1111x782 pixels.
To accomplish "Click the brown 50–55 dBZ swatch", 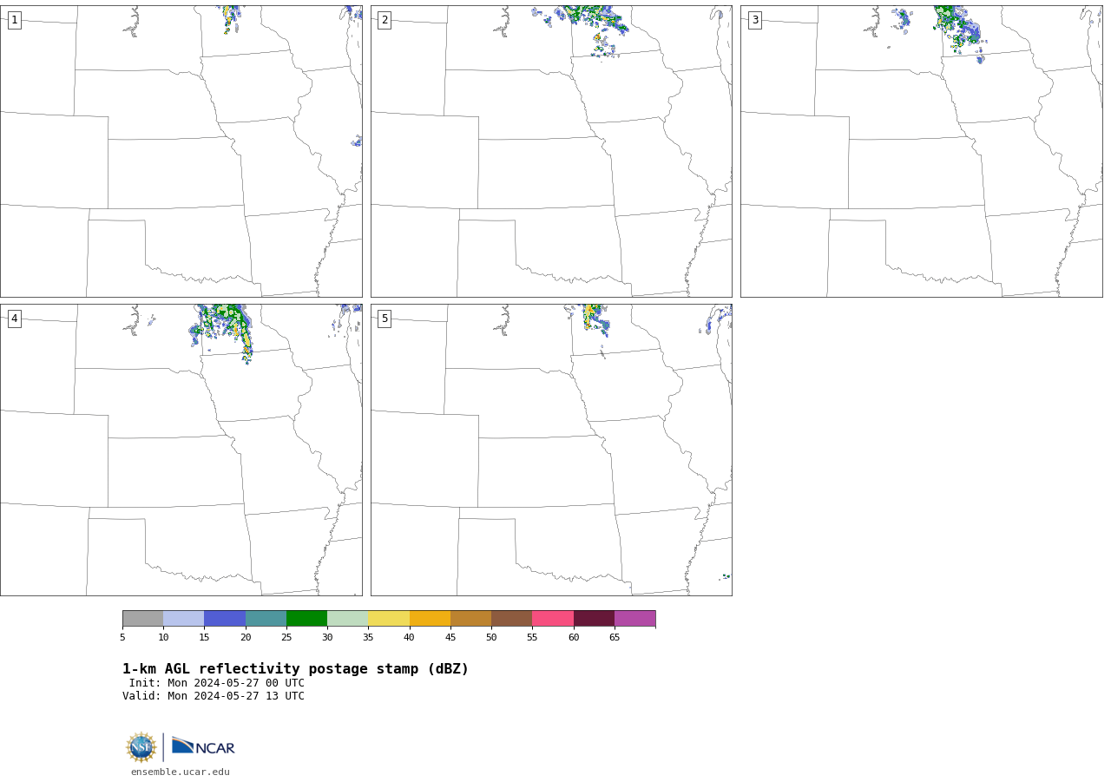I will coord(512,619).
